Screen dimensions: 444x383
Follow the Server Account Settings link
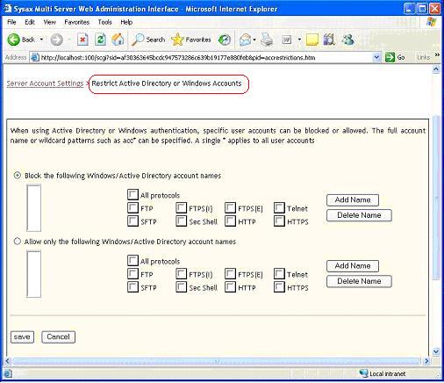tap(45, 83)
